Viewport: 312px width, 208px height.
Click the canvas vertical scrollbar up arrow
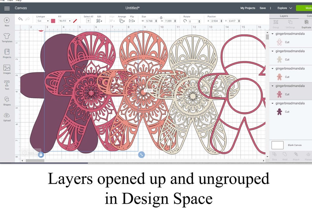point(267,33)
